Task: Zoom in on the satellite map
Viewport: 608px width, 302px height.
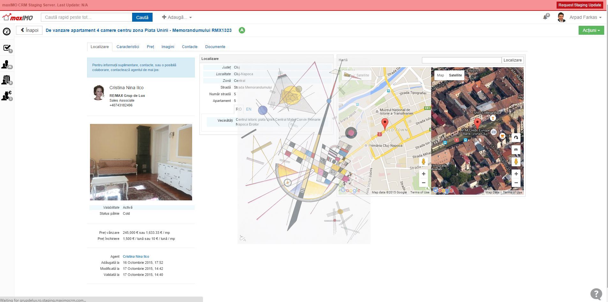Action: click(516, 174)
